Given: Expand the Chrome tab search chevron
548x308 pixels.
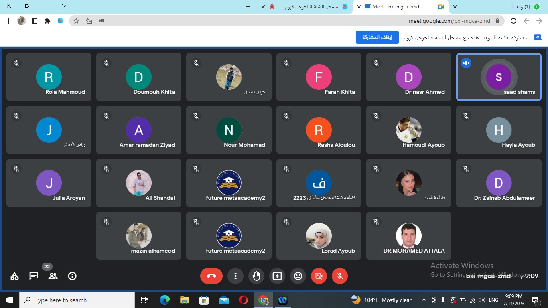Looking at the screenshot, I should (x=64, y=6).
